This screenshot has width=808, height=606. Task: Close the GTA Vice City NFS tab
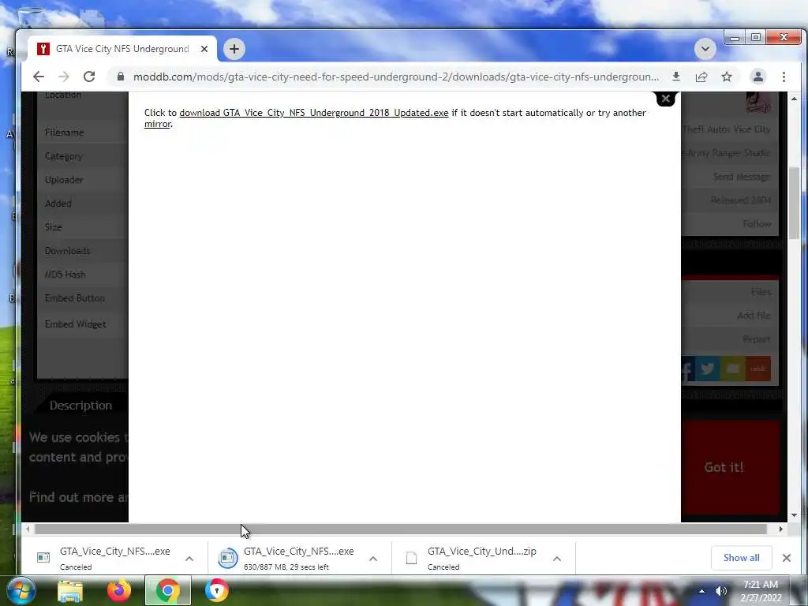tap(204, 49)
